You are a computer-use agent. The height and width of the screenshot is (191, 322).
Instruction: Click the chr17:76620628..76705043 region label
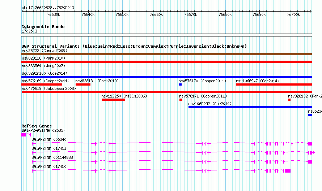click(x=48, y=8)
